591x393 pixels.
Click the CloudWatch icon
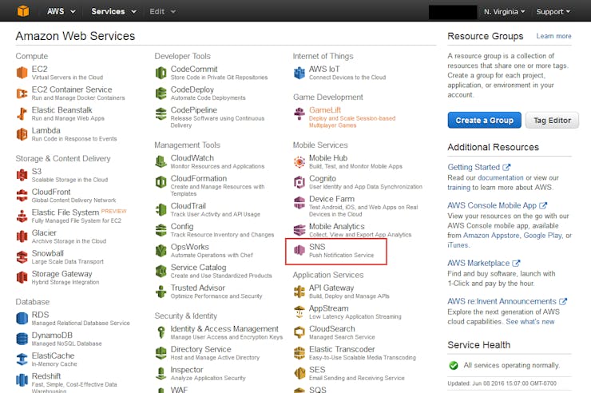coord(161,161)
